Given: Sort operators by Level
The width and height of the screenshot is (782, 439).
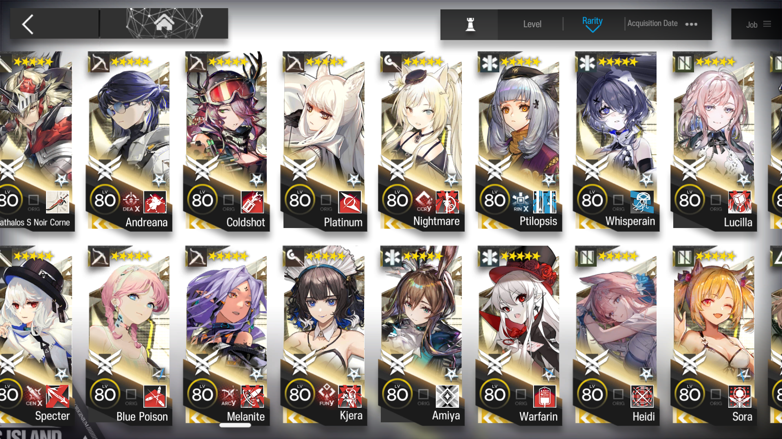Looking at the screenshot, I should click(532, 24).
